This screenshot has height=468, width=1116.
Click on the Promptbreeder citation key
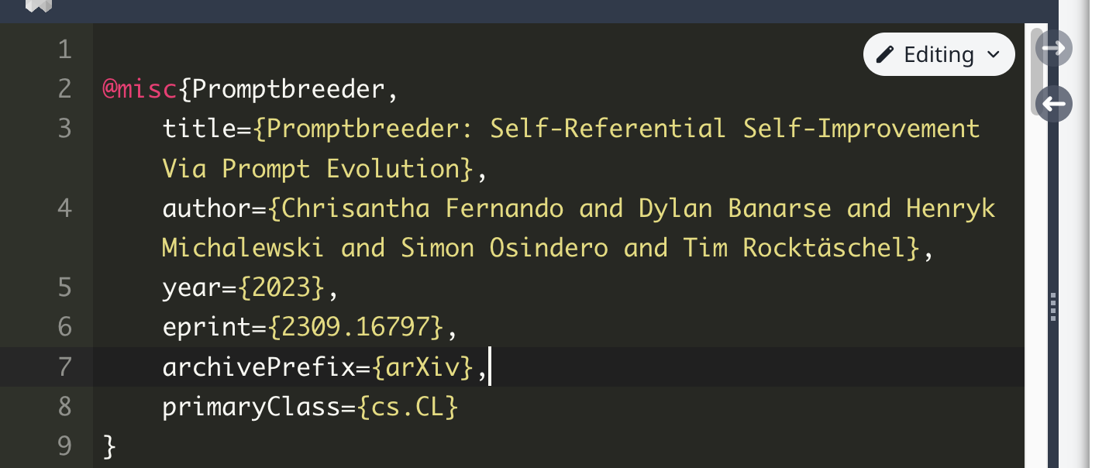click(x=288, y=90)
